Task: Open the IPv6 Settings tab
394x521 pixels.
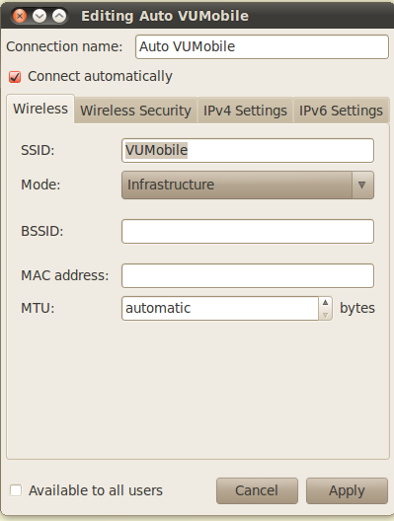Action: tap(341, 111)
